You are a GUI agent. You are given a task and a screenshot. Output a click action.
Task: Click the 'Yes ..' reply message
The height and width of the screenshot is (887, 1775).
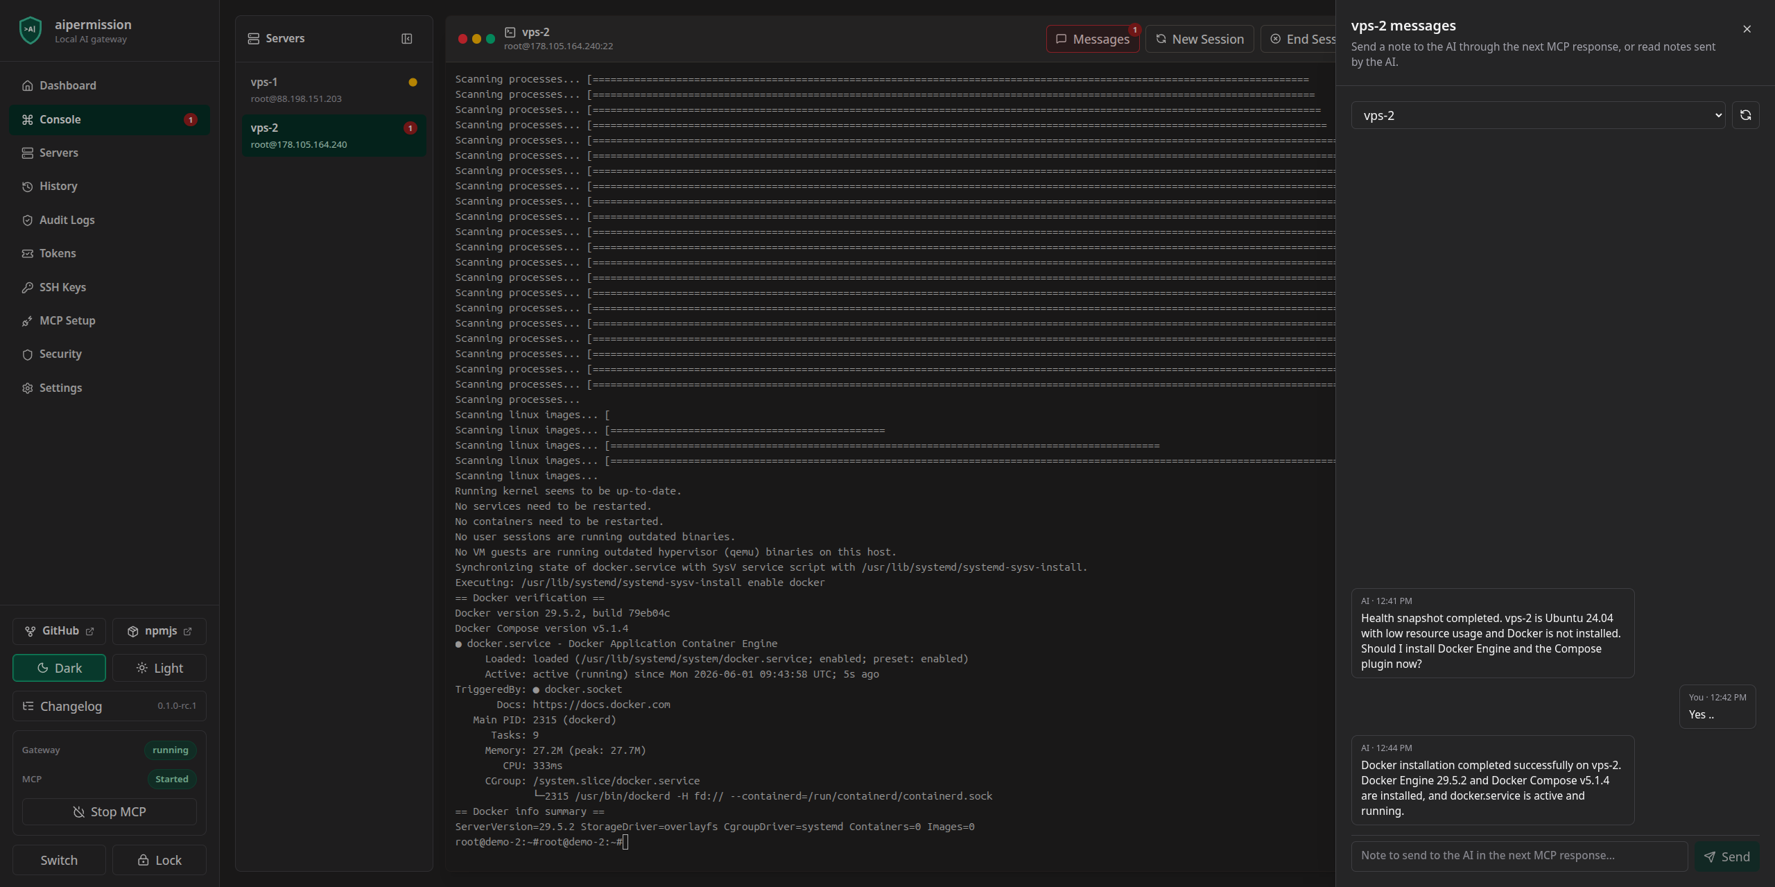click(1717, 707)
